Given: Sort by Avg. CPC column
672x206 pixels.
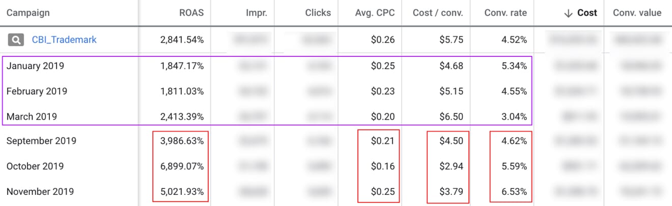Looking at the screenshot, I should click(375, 13).
